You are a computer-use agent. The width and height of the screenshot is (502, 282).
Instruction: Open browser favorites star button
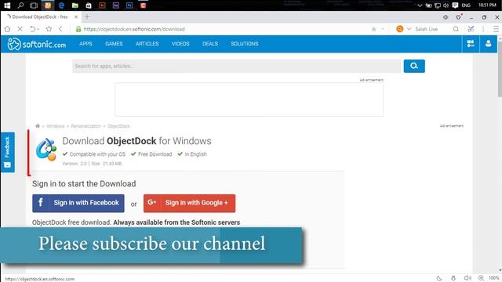point(49,29)
